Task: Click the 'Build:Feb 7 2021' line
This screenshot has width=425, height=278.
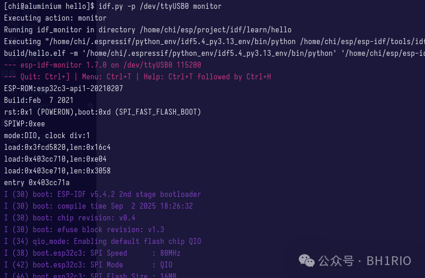Action: (39, 101)
